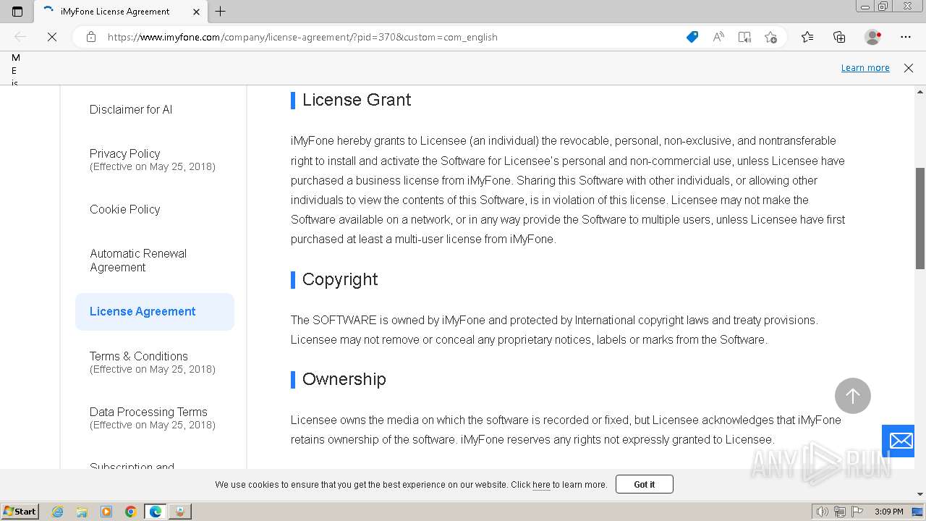926x521 pixels.
Task: Open the network tray icon
Action: (x=840, y=512)
